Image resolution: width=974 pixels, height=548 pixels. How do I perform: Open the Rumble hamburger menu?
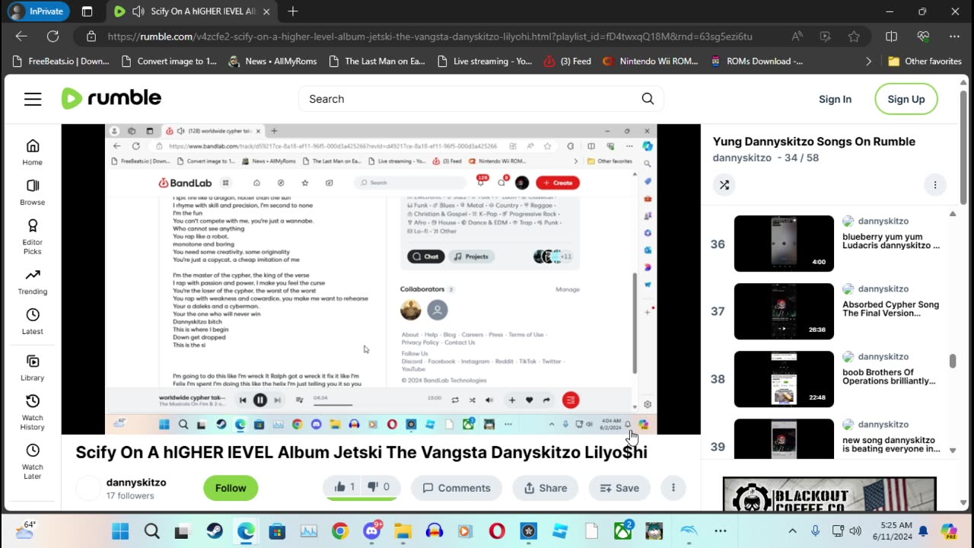point(33,99)
